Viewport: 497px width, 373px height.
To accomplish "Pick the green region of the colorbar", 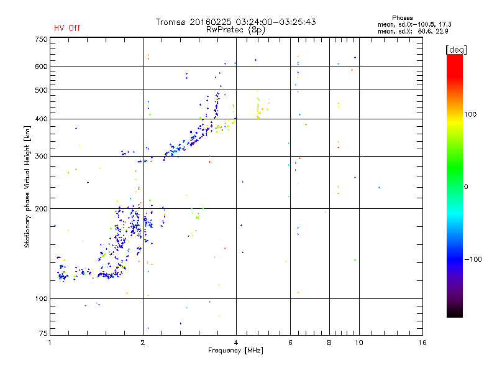I will click(454, 180).
